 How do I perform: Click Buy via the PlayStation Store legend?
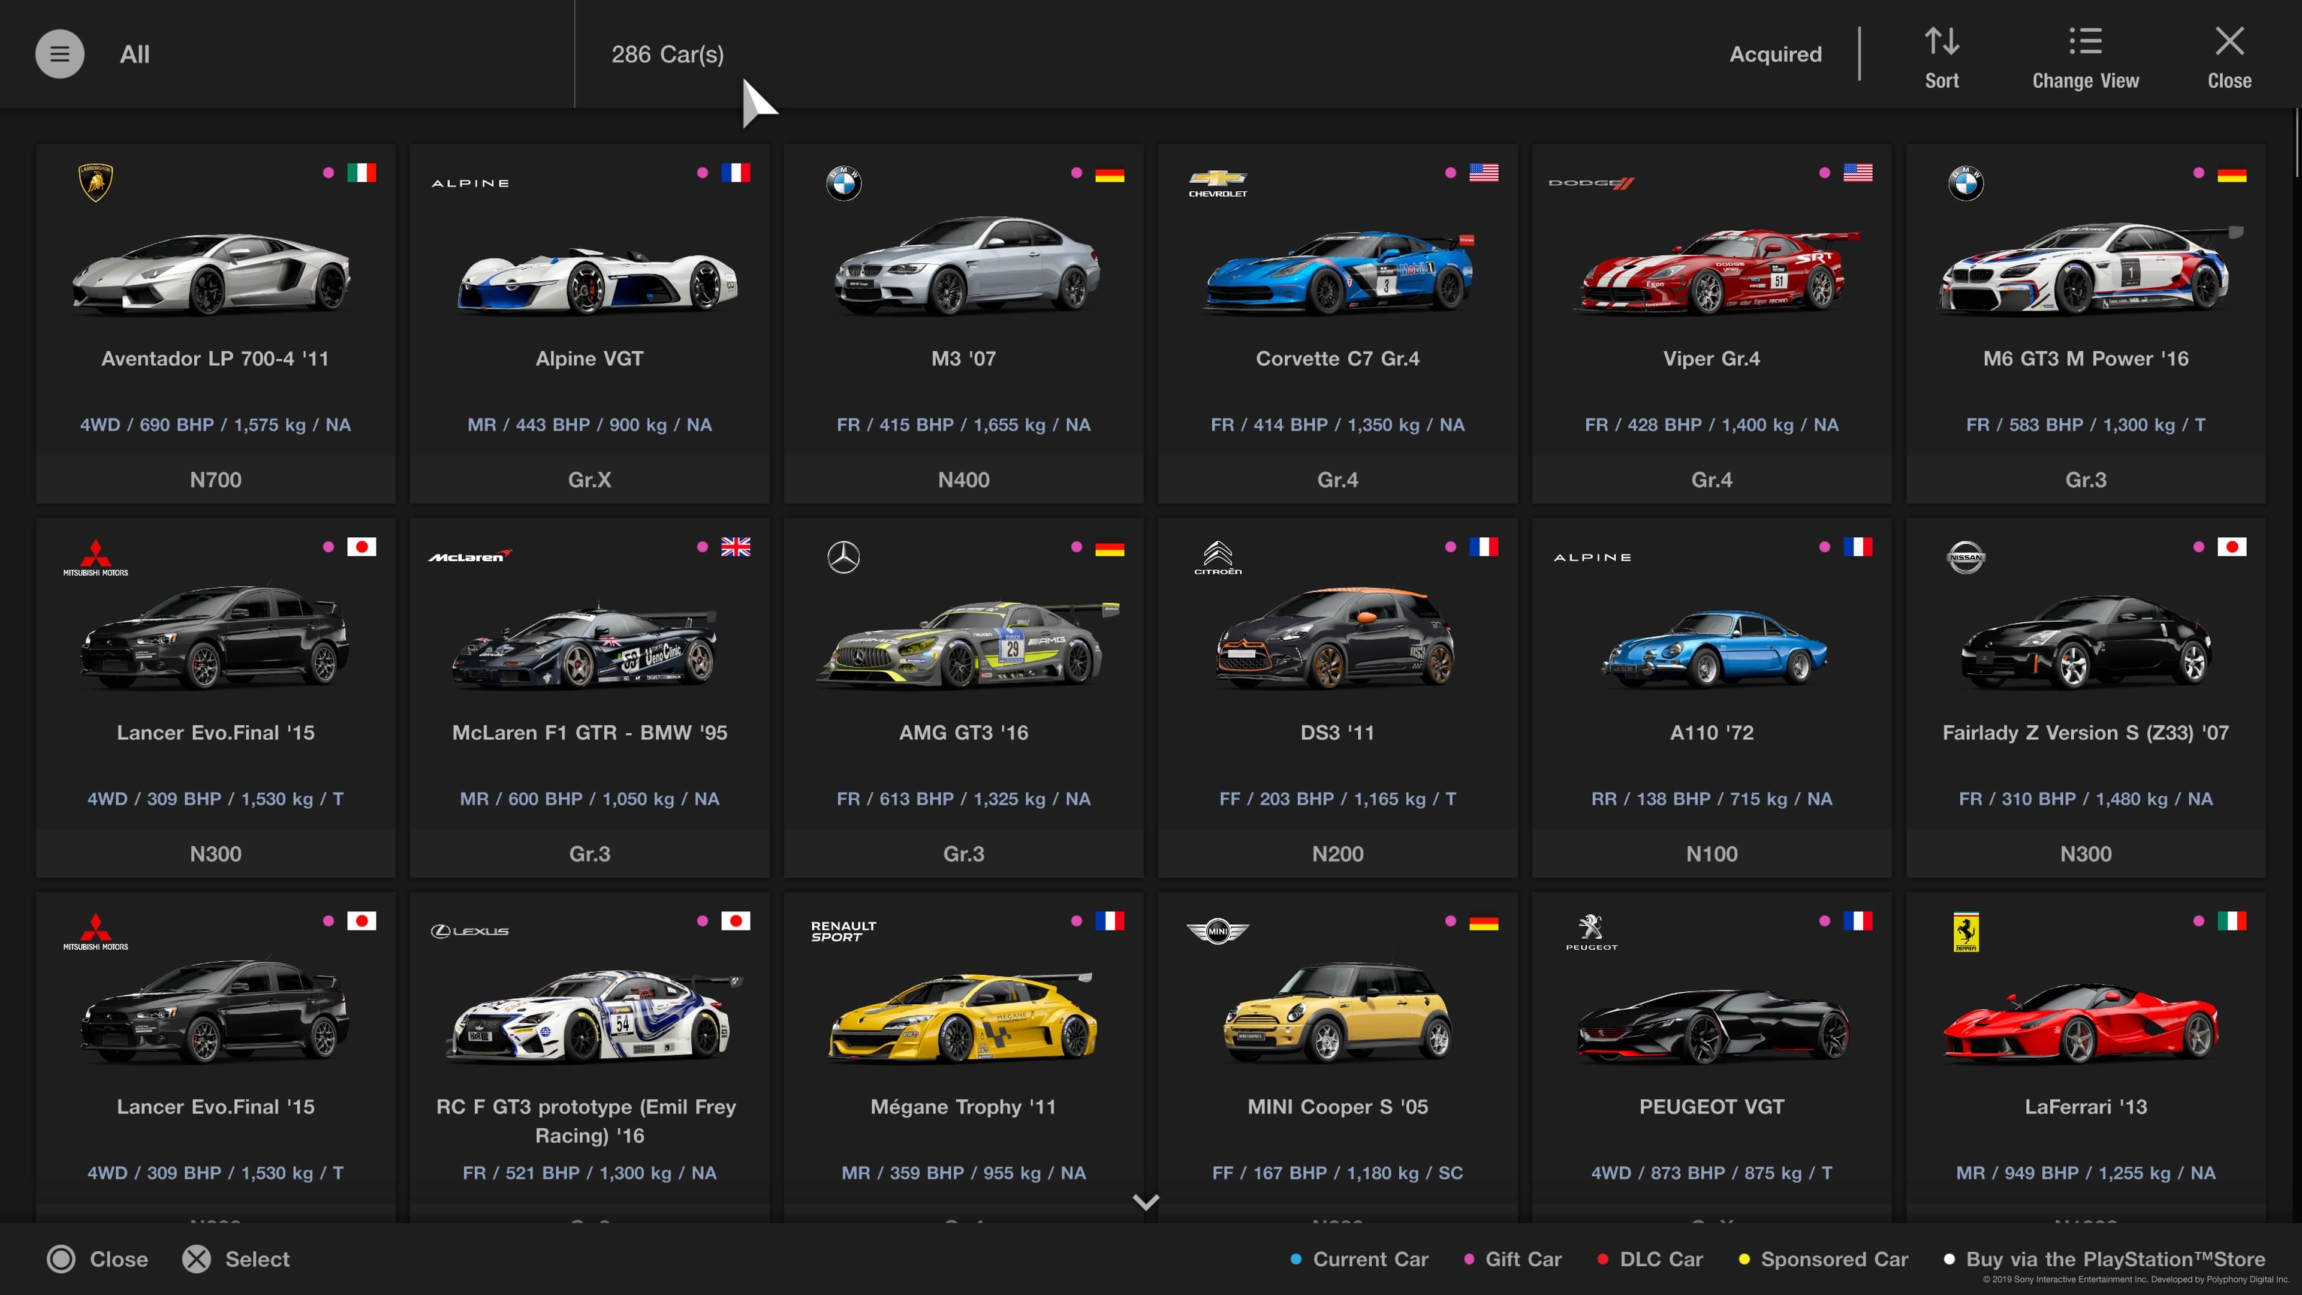coord(2104,1259)
